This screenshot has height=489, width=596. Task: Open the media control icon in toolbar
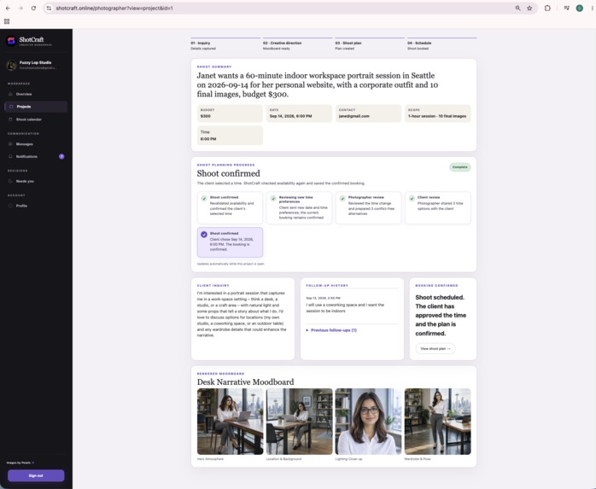566,8
